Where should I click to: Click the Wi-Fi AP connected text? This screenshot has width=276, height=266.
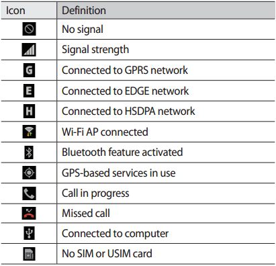pos(105,132)
